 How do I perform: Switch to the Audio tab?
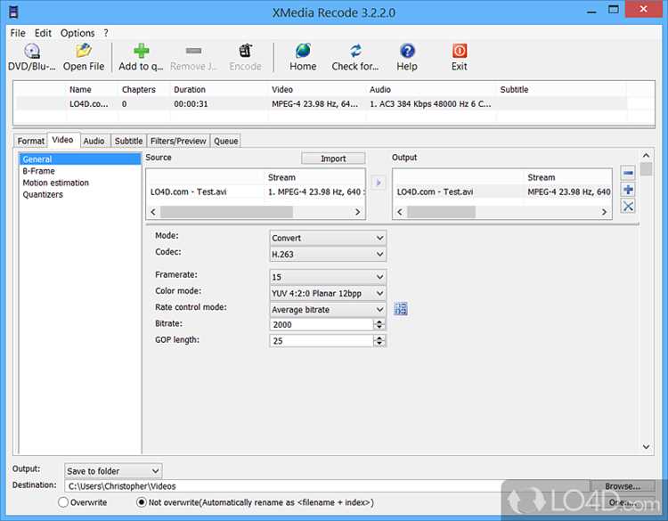click(x=94, y=141)
